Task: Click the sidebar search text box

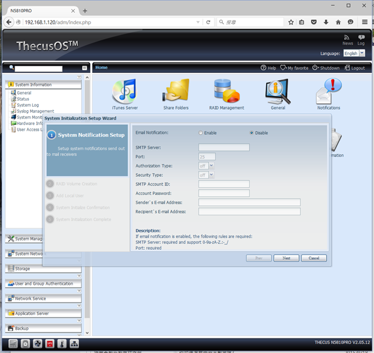Action: click(x=39, y=69)
